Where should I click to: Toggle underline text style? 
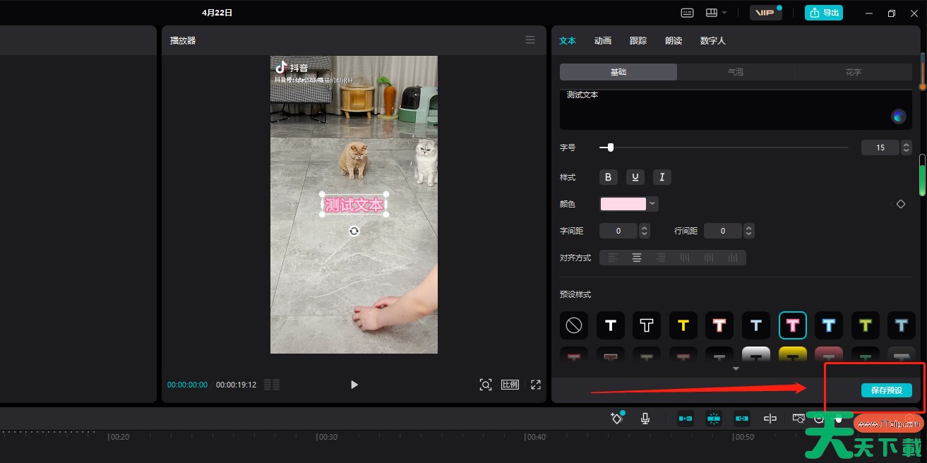point(635,177)
